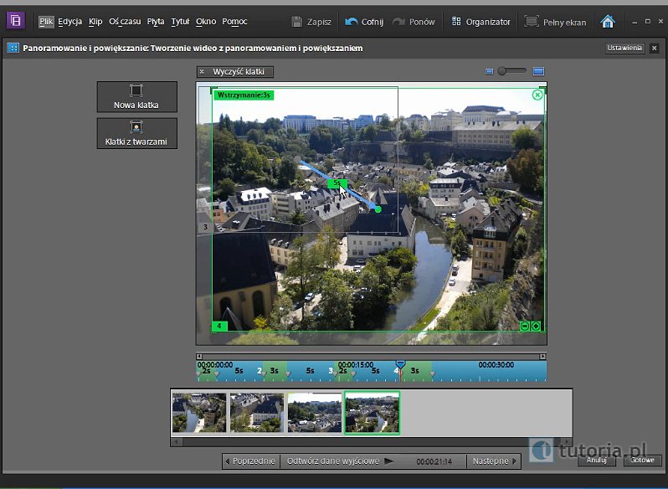Image resolution: width=668 pixels, height=489 pixels.
Task: Click Wyczyść klatki to clear frames
Action: (x=239, y=72)
